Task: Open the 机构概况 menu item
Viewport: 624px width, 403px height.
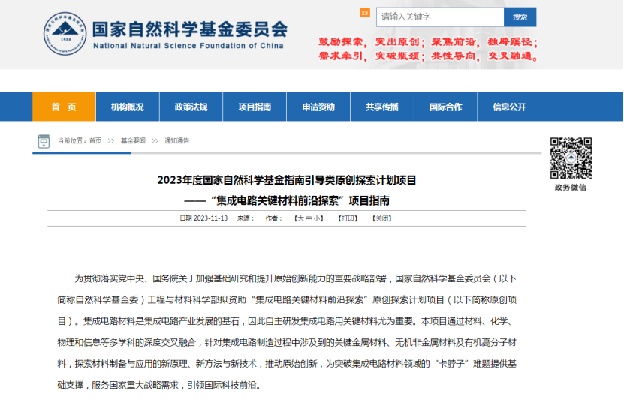Action: [x=127, y=107]
